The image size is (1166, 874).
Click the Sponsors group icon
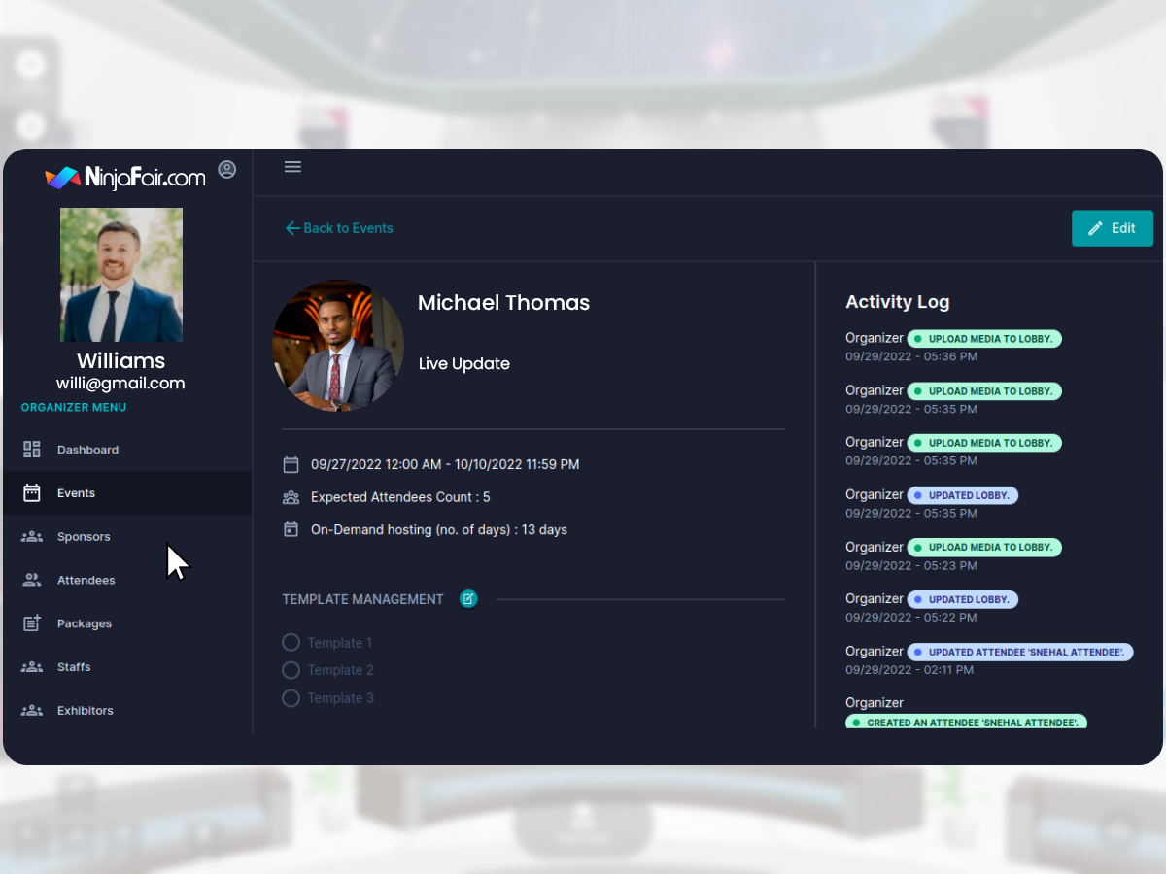[32, 537]
